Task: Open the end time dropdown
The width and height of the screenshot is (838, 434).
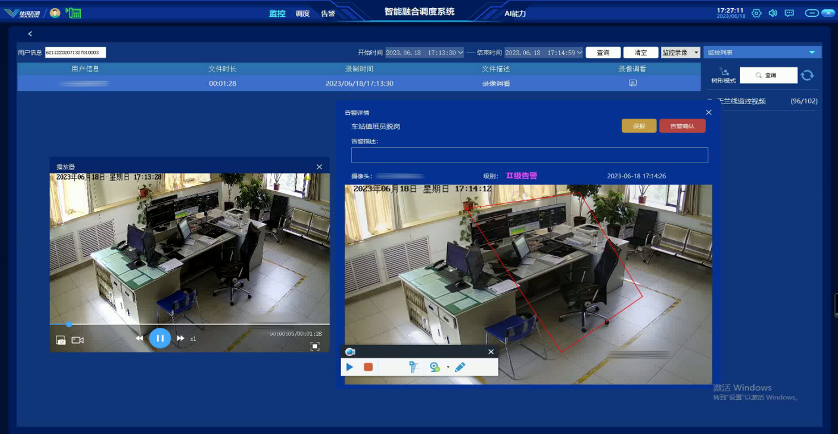Action: tap(579, 53)
